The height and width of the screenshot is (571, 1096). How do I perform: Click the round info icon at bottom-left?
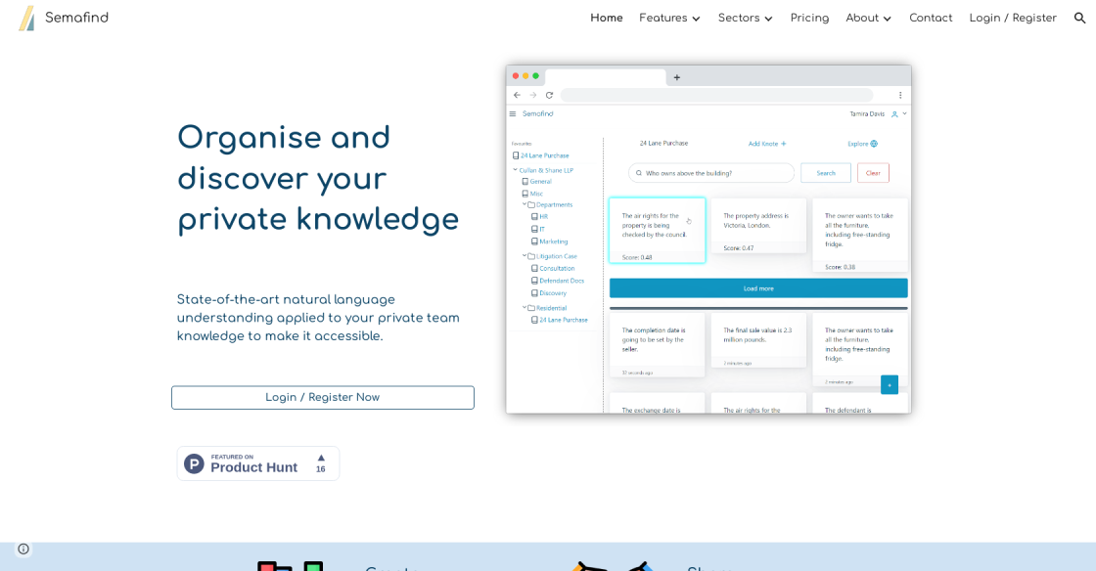click(23, 549)
